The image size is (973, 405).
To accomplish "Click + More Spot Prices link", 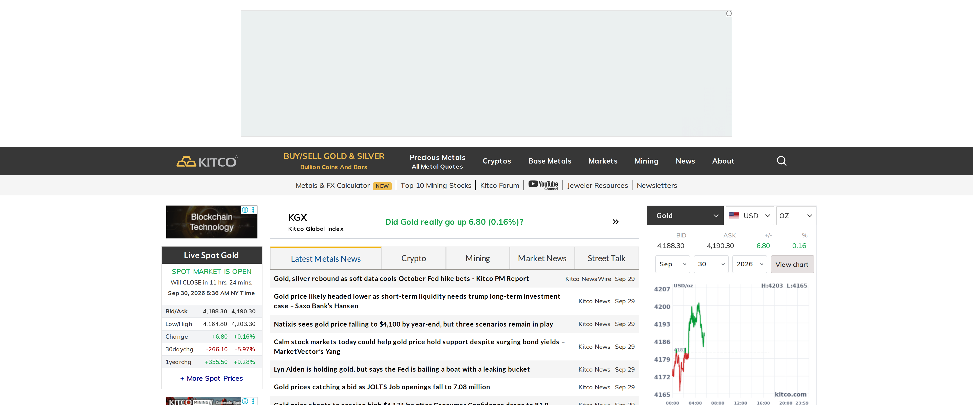I will tap(212, 379).
